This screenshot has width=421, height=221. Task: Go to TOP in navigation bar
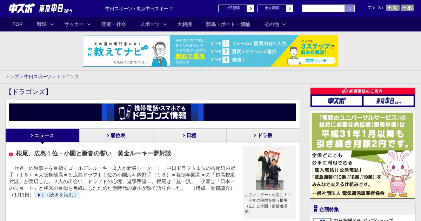18,24
